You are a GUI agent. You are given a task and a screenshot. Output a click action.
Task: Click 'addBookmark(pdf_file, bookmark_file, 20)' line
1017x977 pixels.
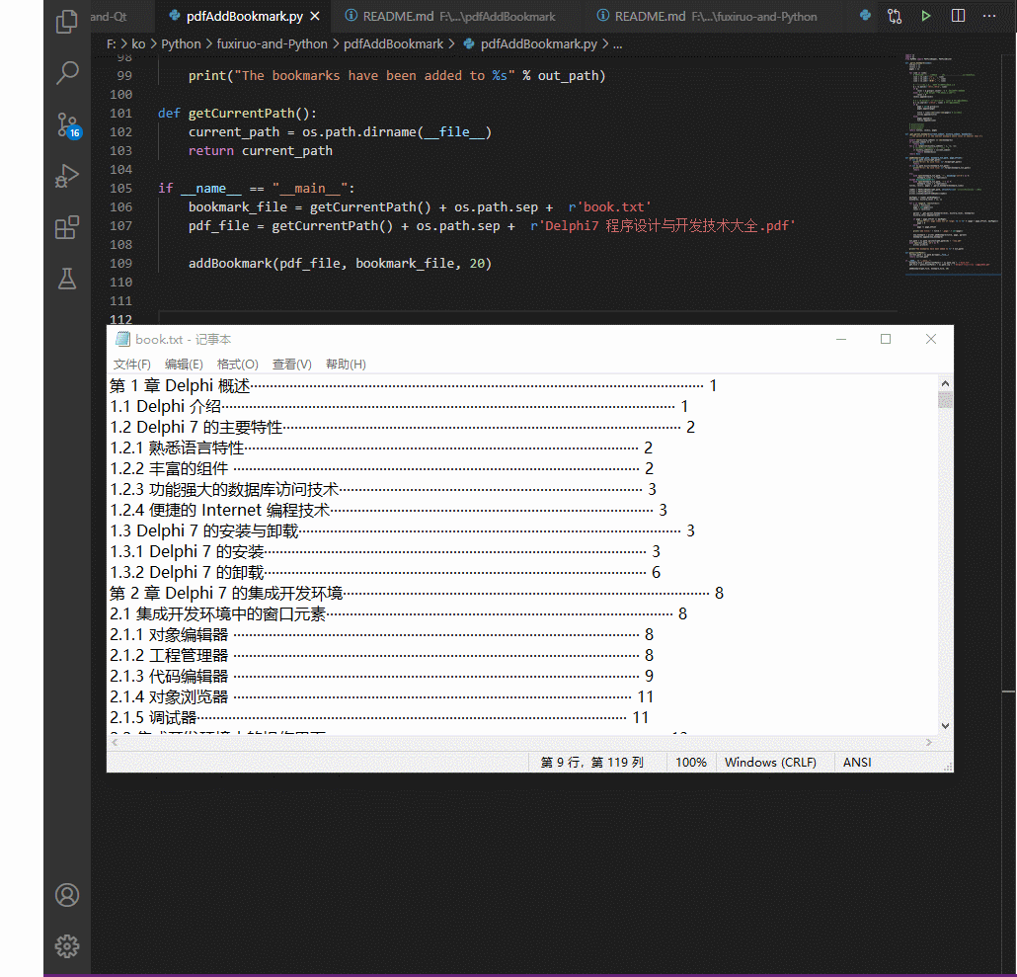click(340, 264)
